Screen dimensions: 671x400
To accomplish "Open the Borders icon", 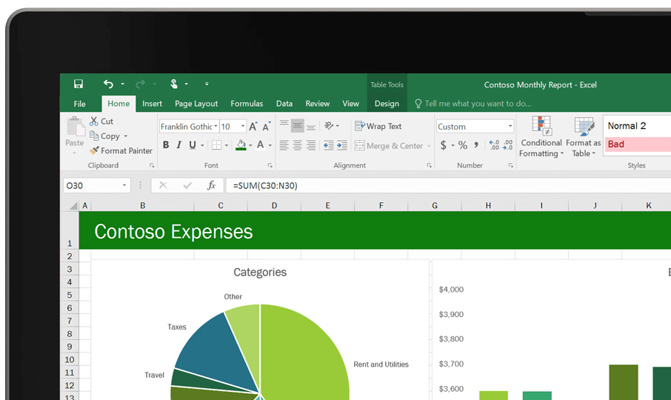I will click(x=216, y=145).
